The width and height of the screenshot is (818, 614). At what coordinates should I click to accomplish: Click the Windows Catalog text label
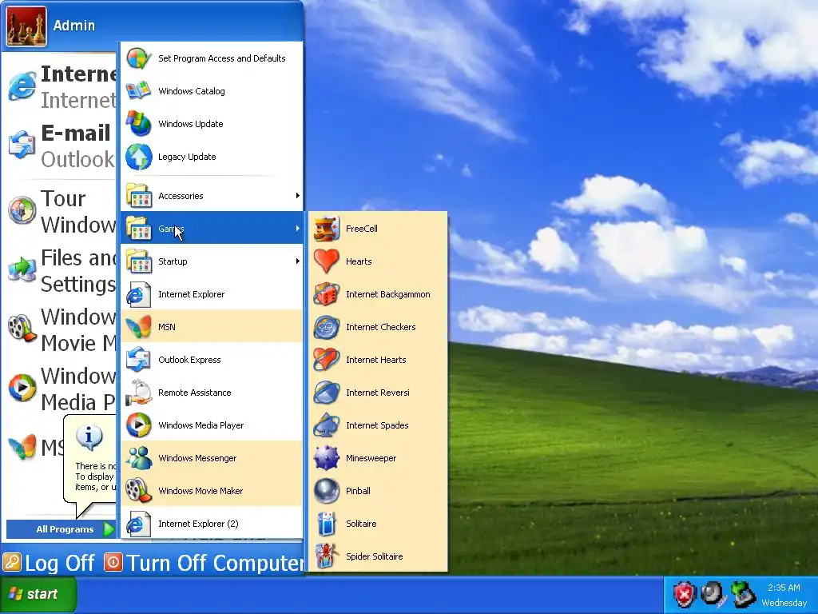tap(192, 91)
